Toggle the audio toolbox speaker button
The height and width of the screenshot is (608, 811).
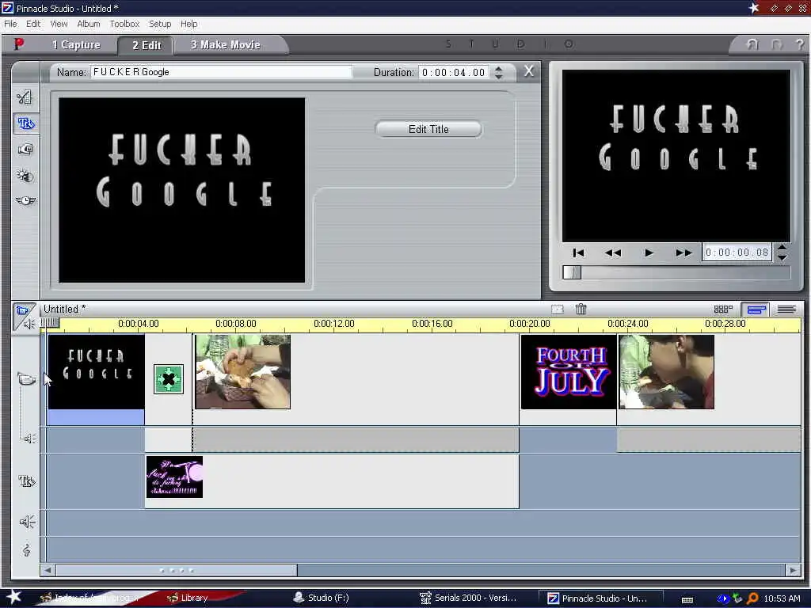(x=29, y=324)
